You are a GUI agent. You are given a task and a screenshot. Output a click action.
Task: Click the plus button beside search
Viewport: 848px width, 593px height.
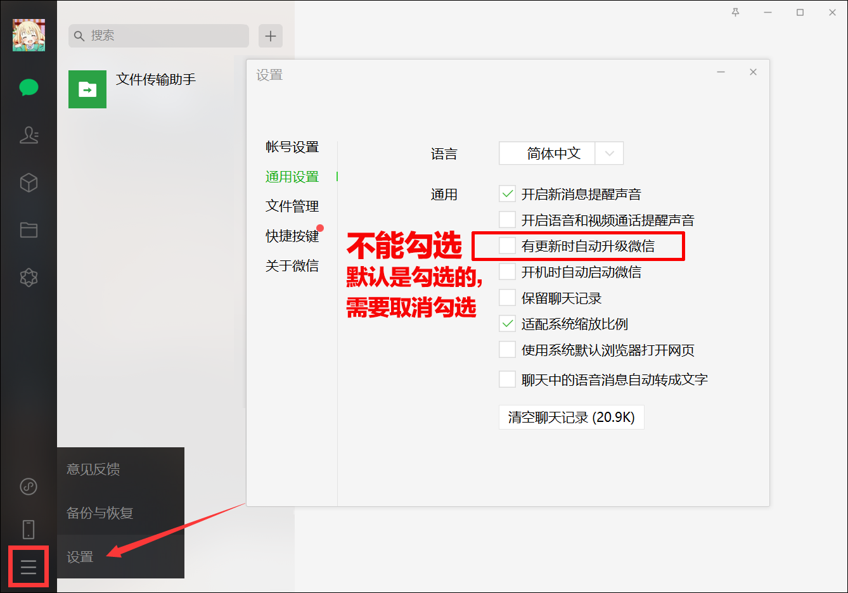pyautogui.click(x=271, y=36)
